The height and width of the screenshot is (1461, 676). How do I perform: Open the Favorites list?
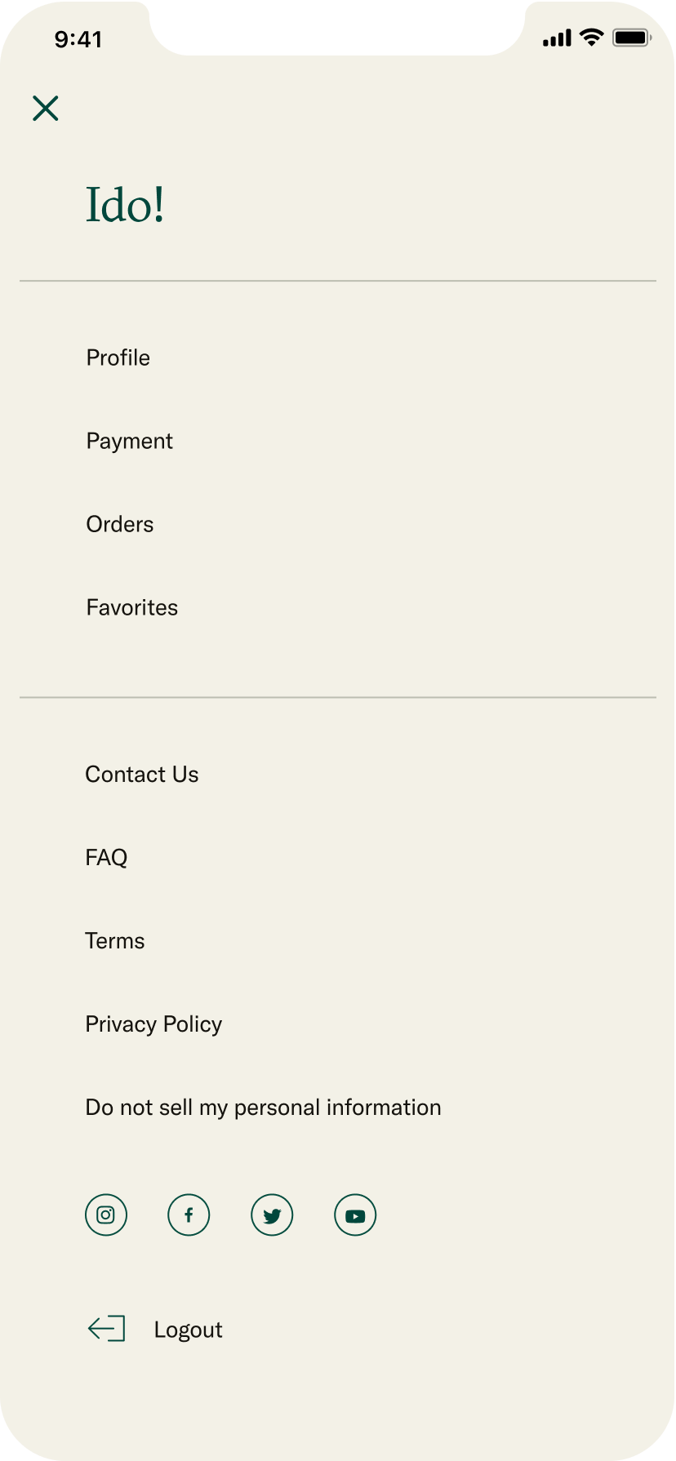pos(132,607)
